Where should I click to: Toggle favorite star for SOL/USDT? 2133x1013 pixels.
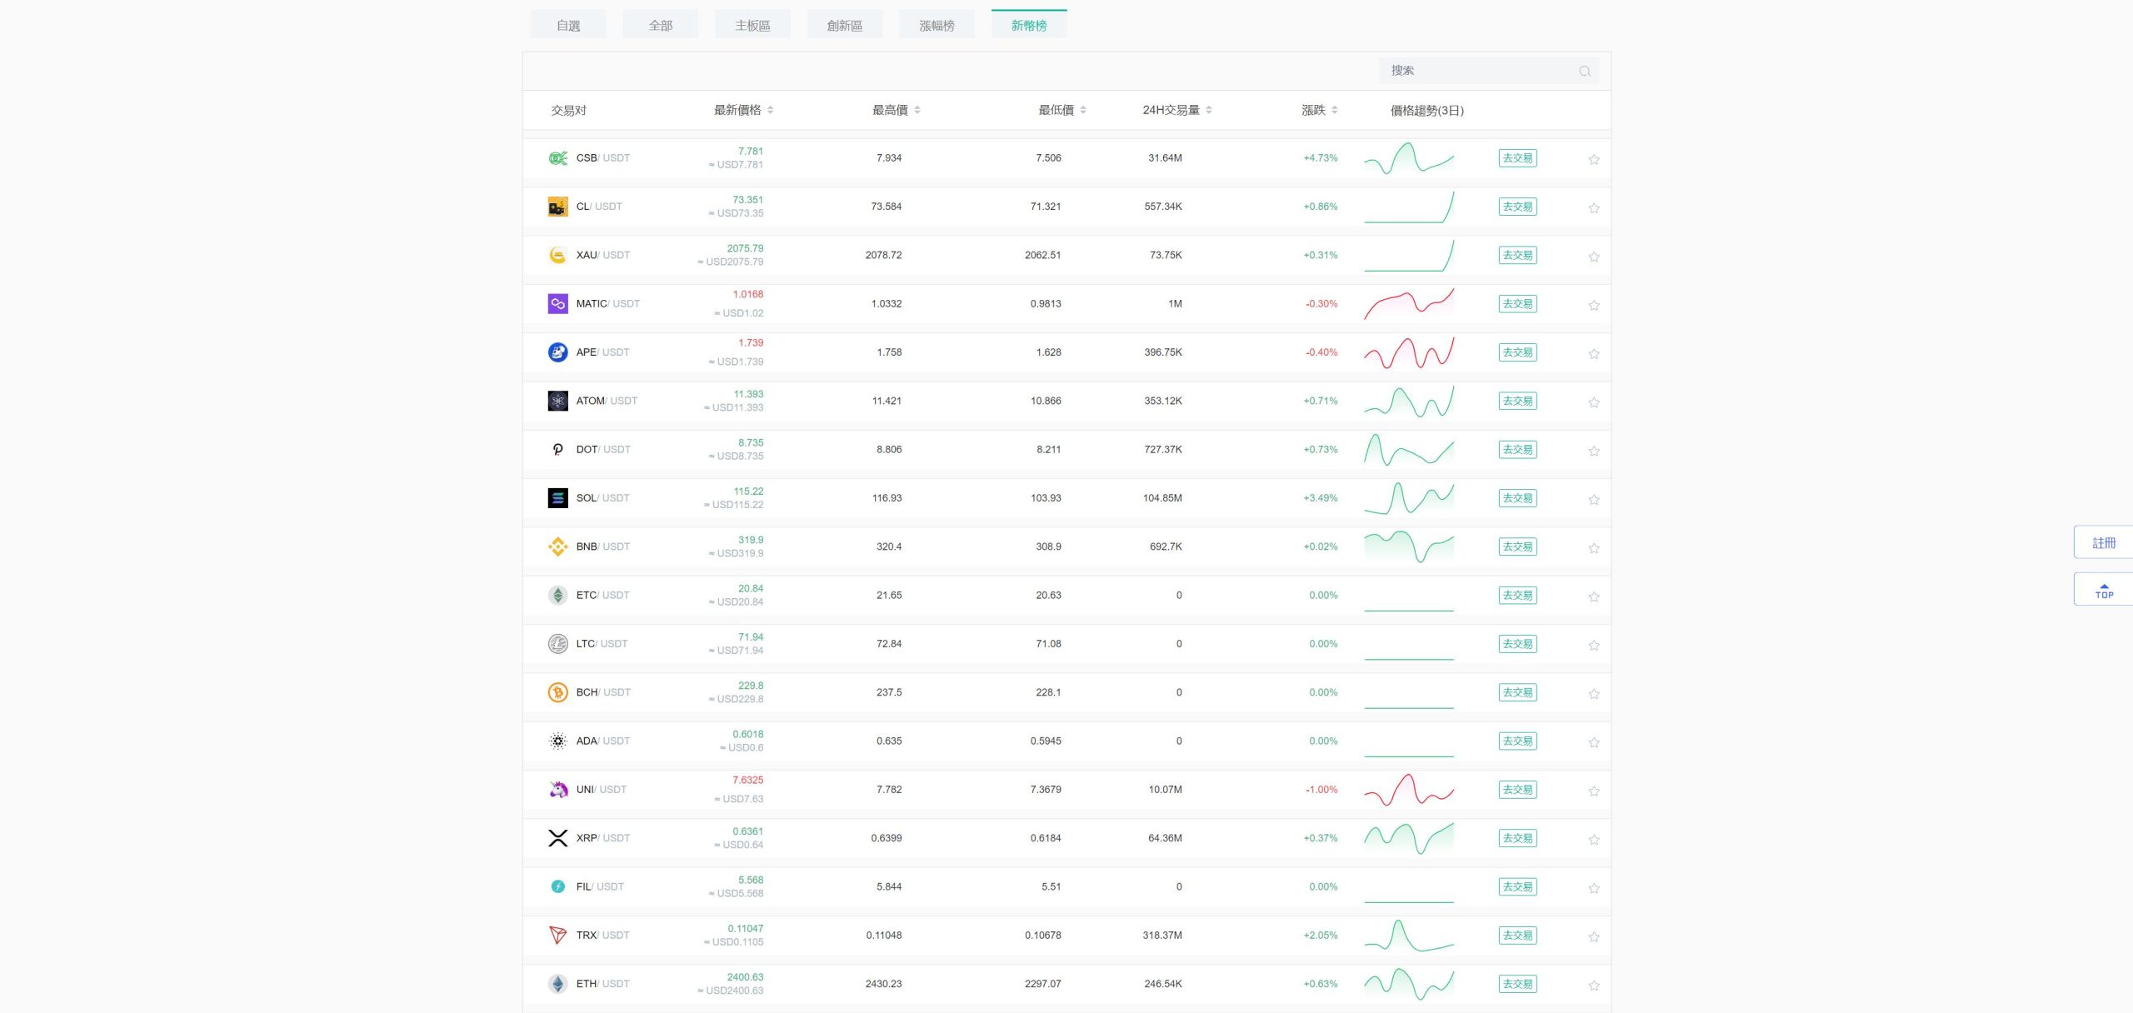(x=1593, y=500)
